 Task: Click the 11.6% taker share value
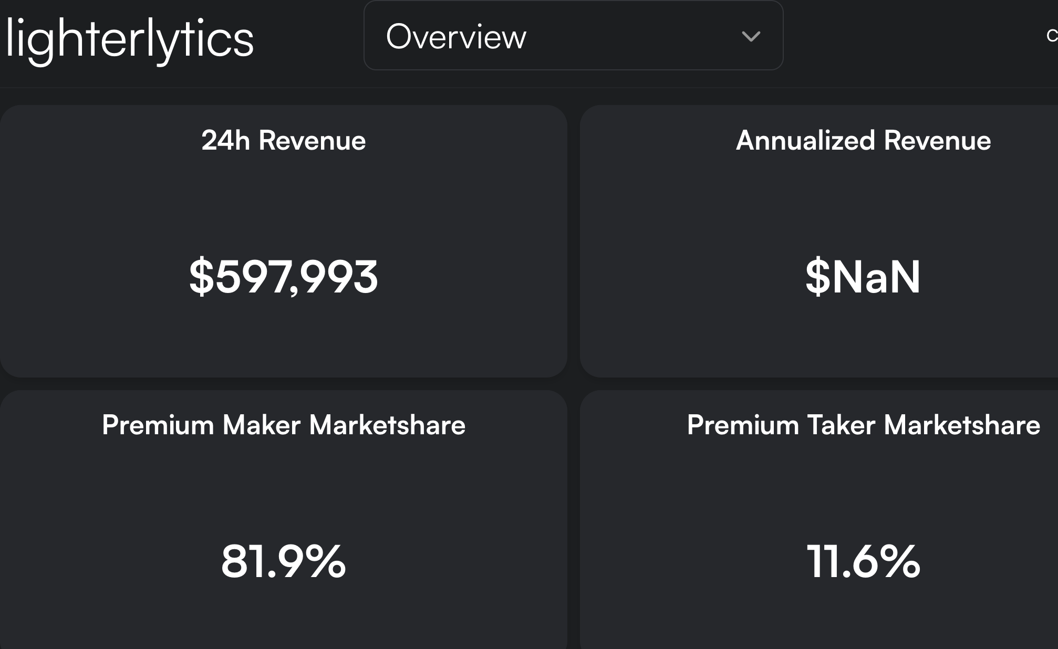pyautogui.click(x=863, y=562)
